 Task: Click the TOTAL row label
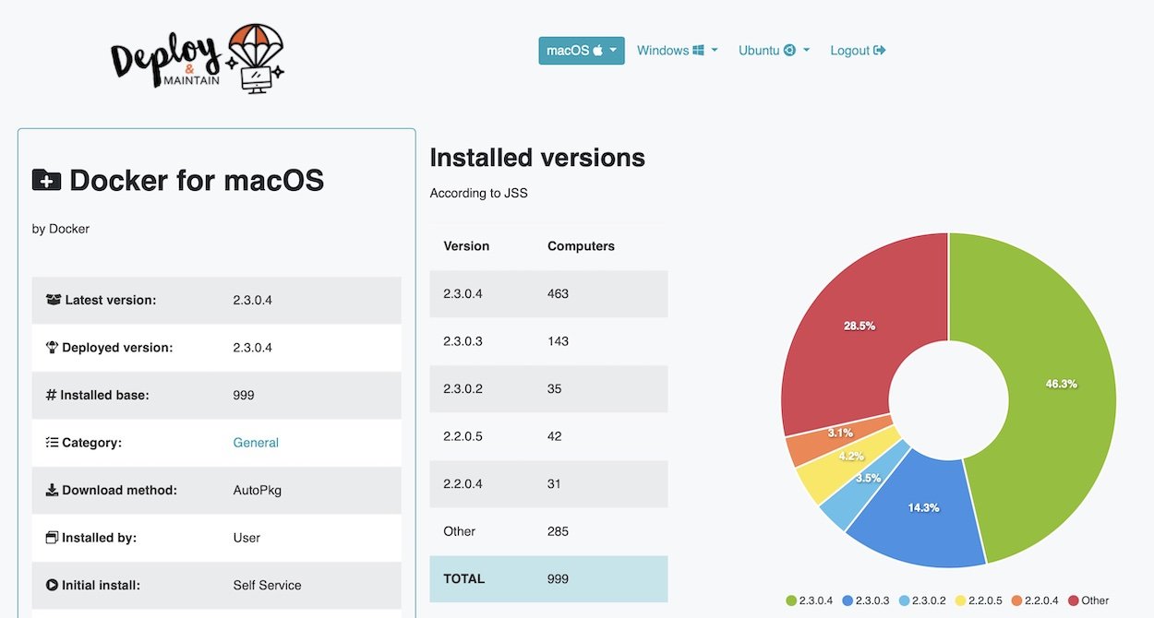[x=464, y=579]
